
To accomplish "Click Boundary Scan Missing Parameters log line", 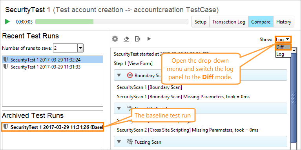I will [x=183, y=97].
